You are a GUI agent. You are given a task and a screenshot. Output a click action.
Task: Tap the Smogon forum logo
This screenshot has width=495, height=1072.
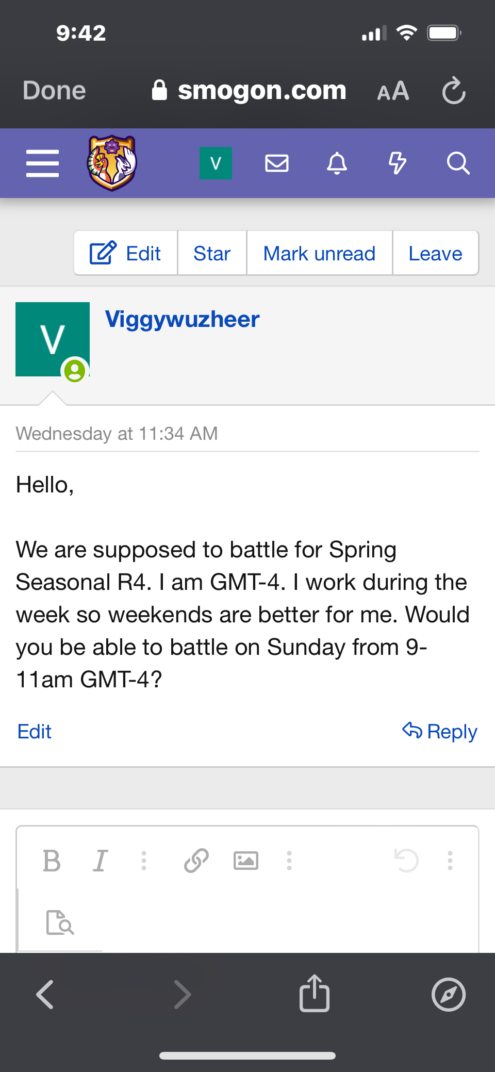(x=112, y=163)
